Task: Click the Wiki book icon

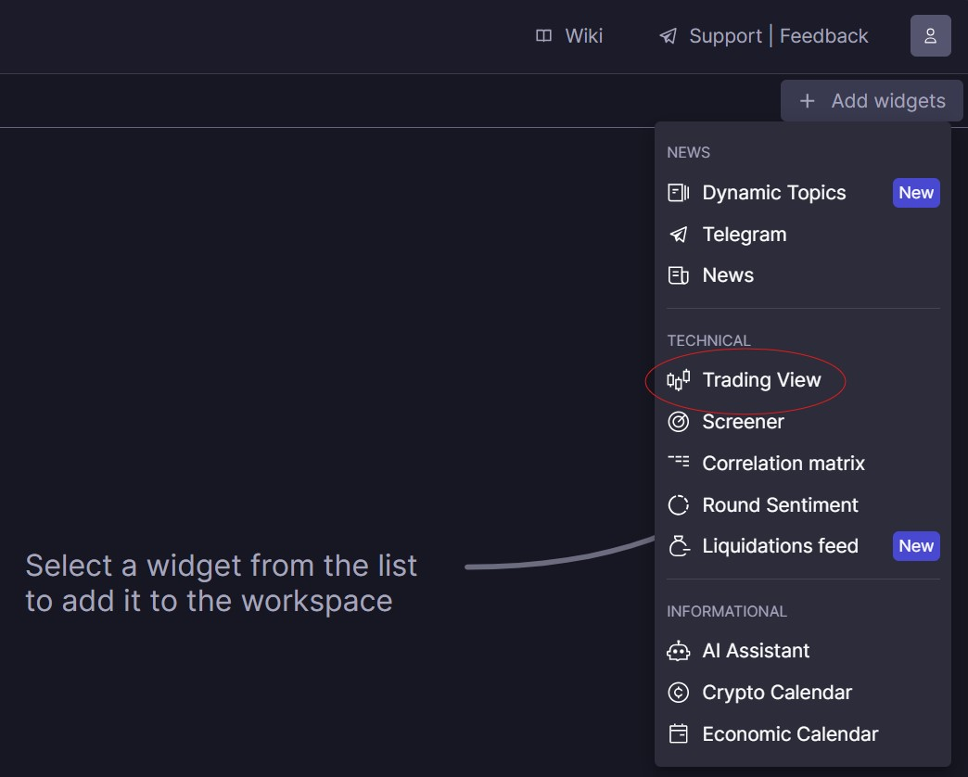Action: coord(544,36)
